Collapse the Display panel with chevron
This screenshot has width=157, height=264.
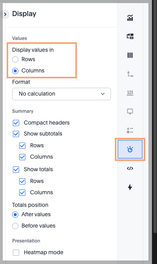tap(5, 14)
